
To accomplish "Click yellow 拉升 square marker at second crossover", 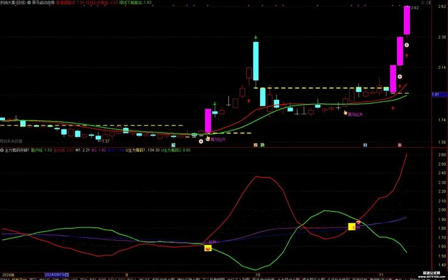I will 352,227.
